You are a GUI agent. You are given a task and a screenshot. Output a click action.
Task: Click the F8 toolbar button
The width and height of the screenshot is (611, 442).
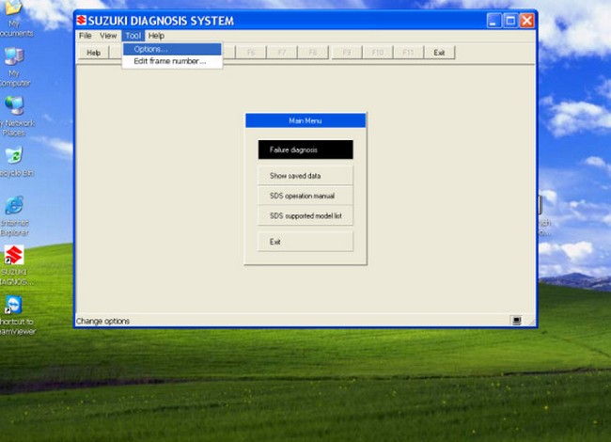point(313,53)
